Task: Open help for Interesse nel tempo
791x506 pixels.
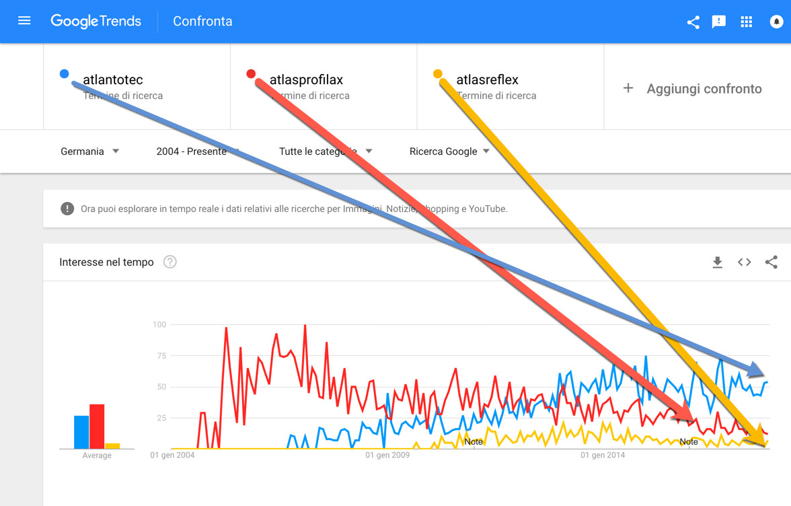Action: click(x=170, y=262)
